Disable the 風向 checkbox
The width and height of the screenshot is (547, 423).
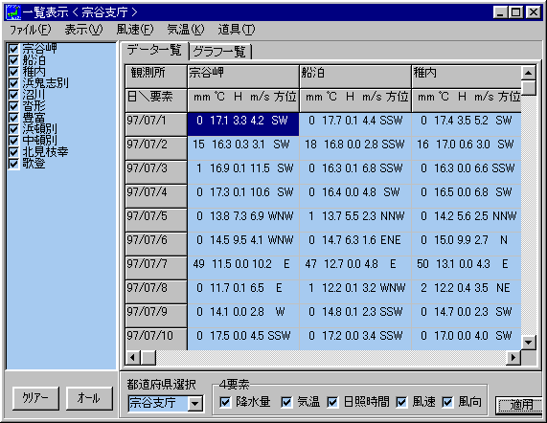(447, 402)
